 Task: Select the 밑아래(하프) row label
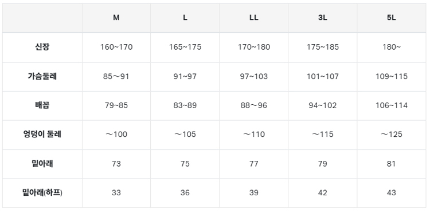(42, 193)
